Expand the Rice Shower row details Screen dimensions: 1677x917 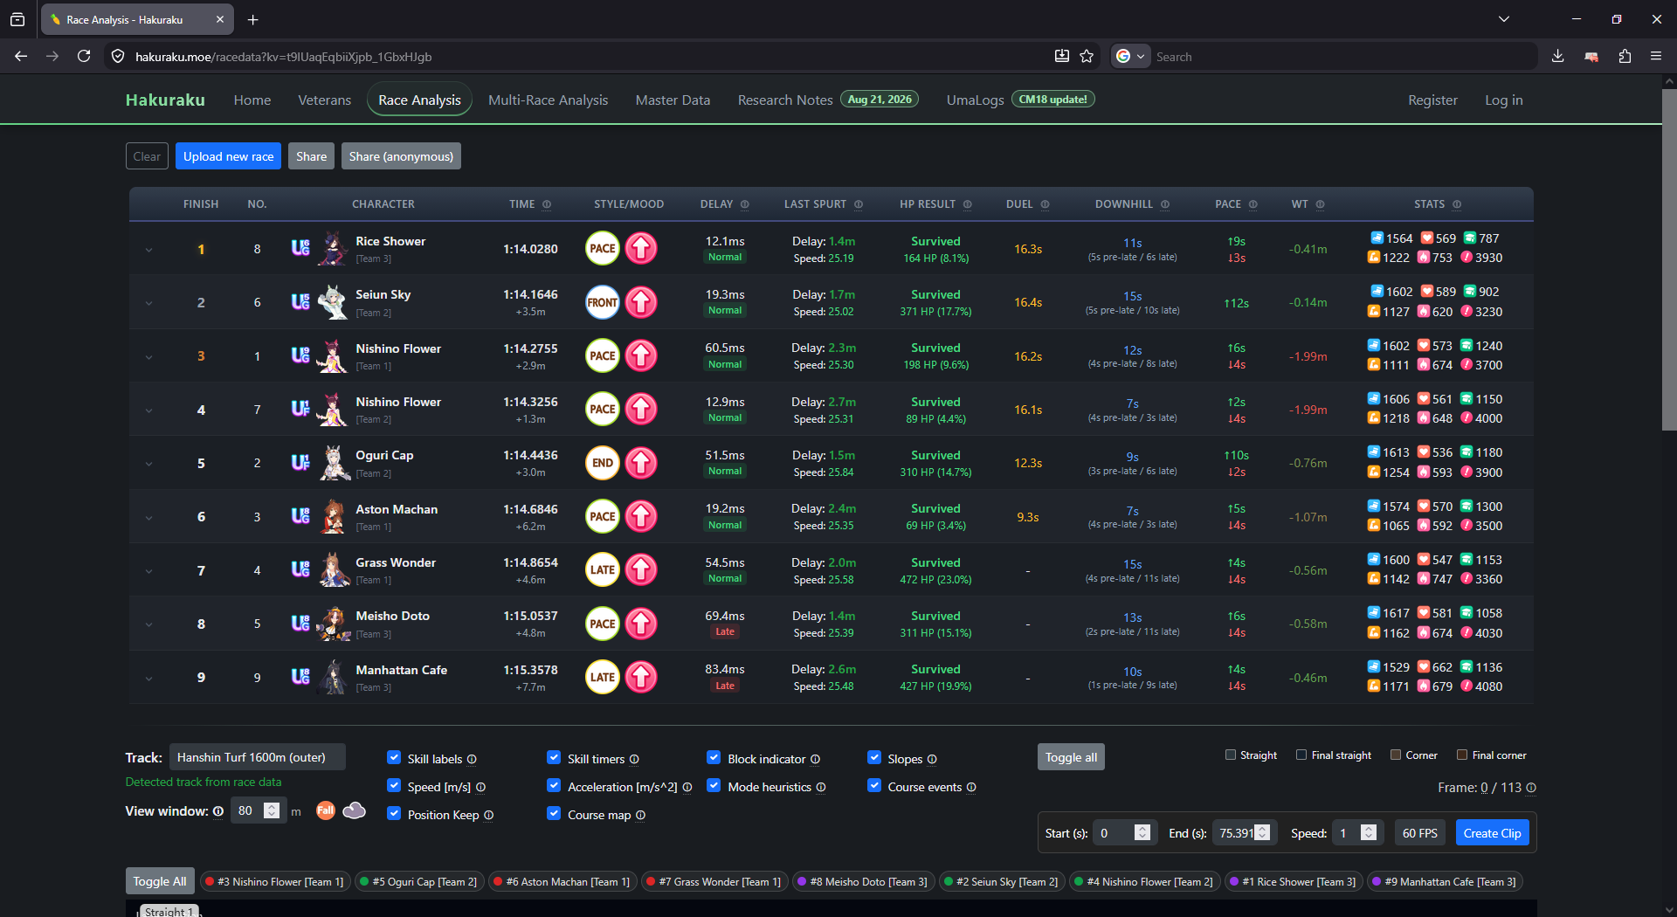148,250
